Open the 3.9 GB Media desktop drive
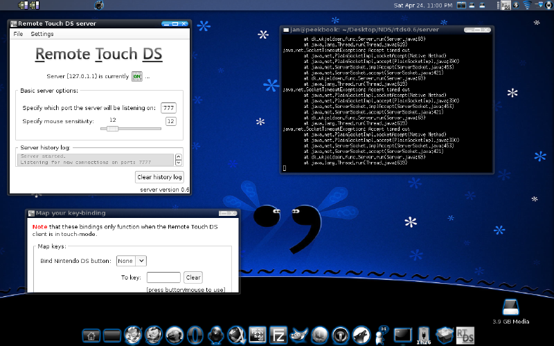This screenshot has width=554, height=346. point(510,311)
